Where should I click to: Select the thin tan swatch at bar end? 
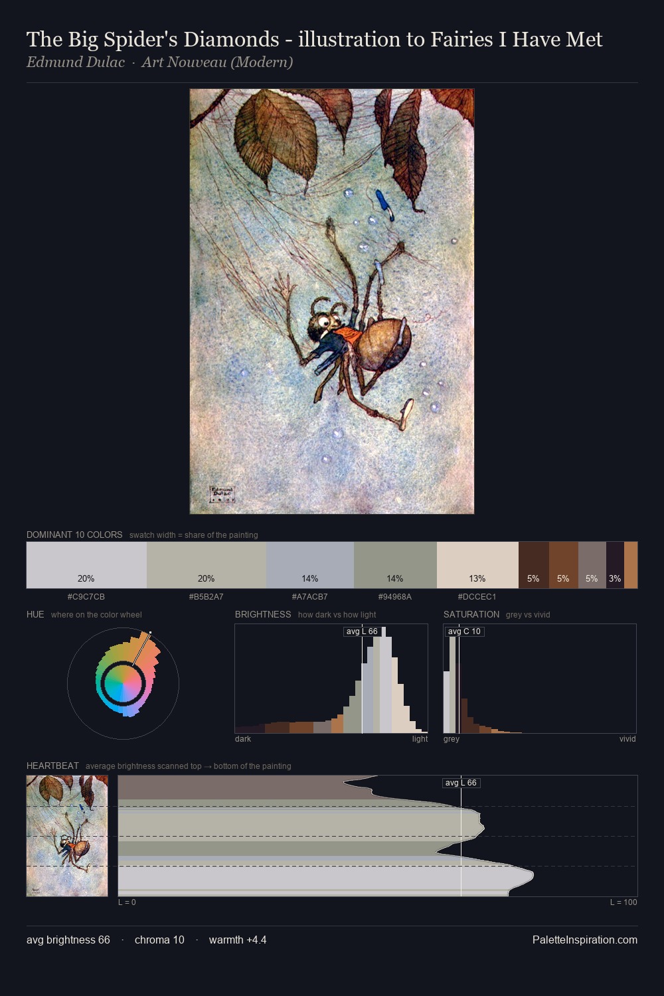(x=631, y=565)
